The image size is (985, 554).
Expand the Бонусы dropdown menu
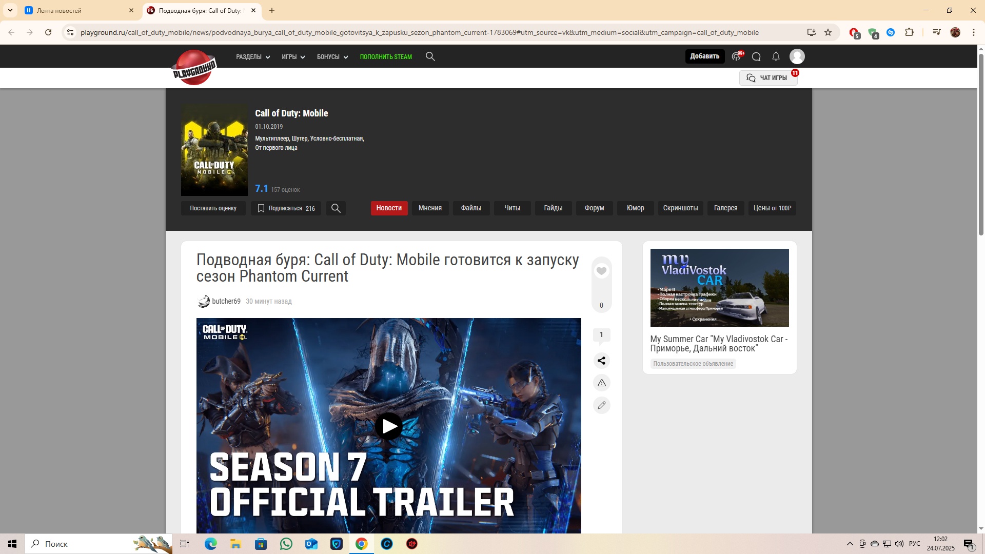click(332, 57)
